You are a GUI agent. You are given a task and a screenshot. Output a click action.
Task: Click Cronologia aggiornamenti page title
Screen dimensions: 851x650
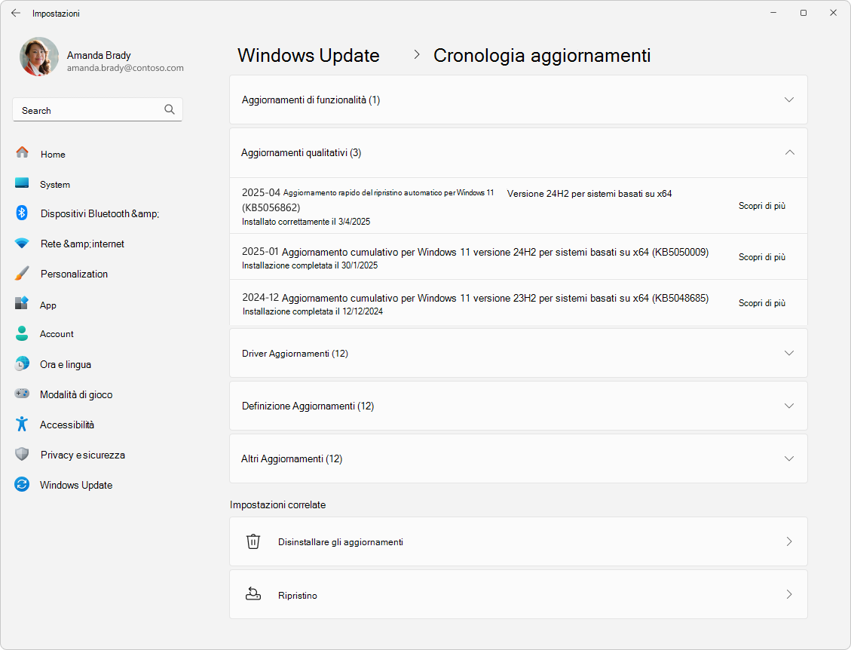point(542,55)
